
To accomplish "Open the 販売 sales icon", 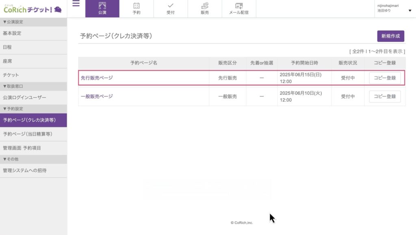I will (x=205, y=6).
